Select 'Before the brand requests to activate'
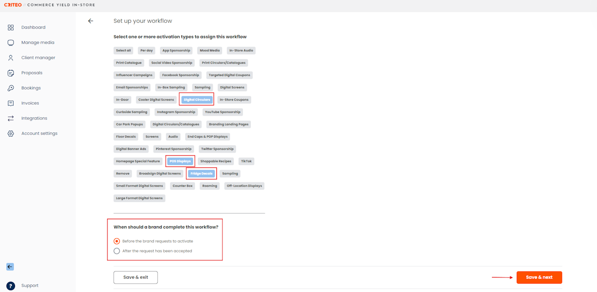This screenshot has height=292, width=597. pos(117,241)
